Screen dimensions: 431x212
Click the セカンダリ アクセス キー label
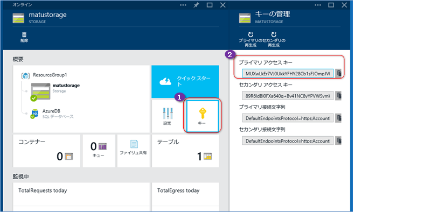(266, 84)
